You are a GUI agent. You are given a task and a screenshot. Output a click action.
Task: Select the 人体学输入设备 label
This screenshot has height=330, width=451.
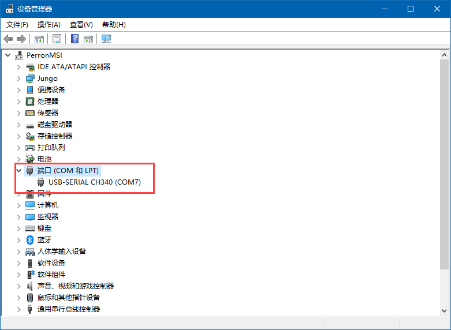pyautogui.click(x=62, y=252)
